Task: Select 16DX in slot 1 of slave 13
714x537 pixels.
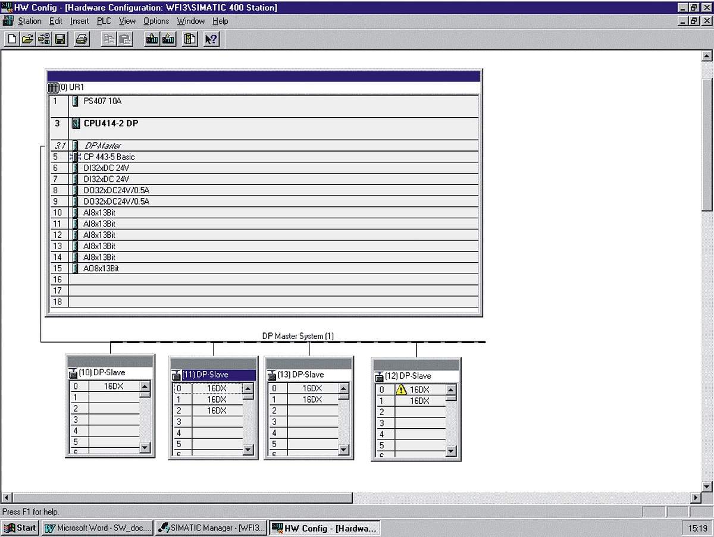Action: [312, 400]
